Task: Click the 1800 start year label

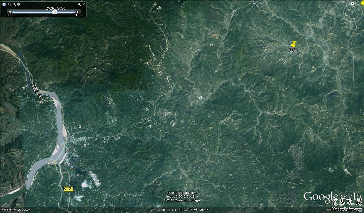Action: click(10, 15)
